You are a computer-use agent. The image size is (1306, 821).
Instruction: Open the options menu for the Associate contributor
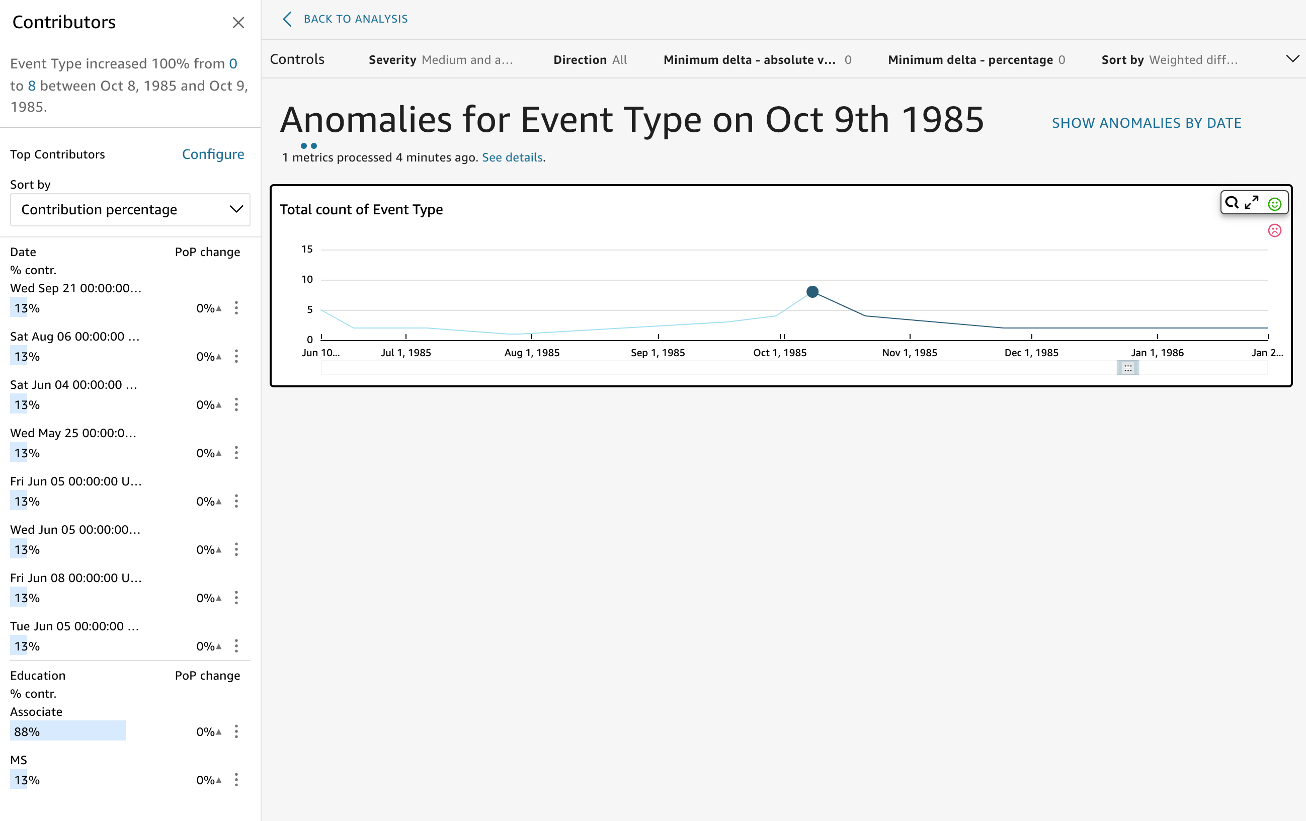(x=236, y=731)
